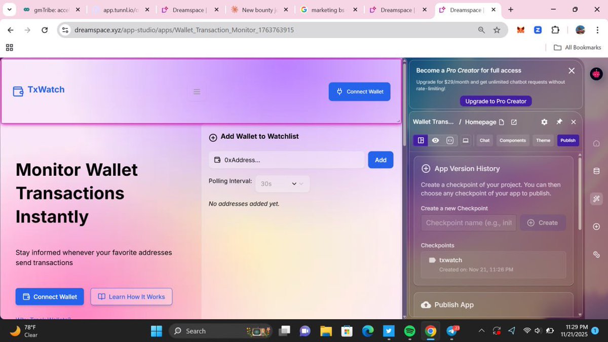Open the panel settings gear
The height and width of the screenshot is (342, 608).
pyautogui.click(x=544, y=122)
